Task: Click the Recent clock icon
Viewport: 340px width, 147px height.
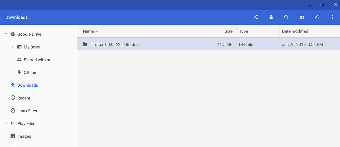Action: tap(13, 98)
